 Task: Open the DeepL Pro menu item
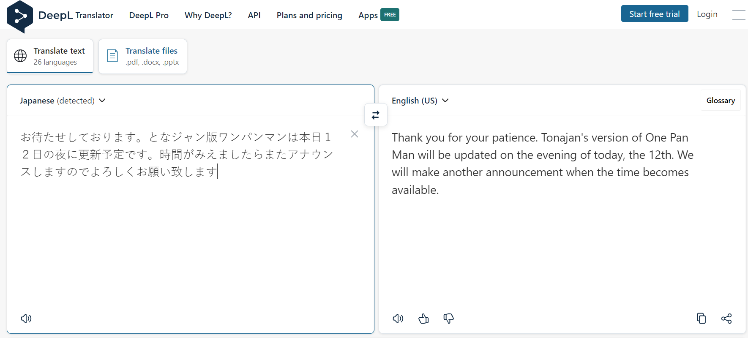149,15
